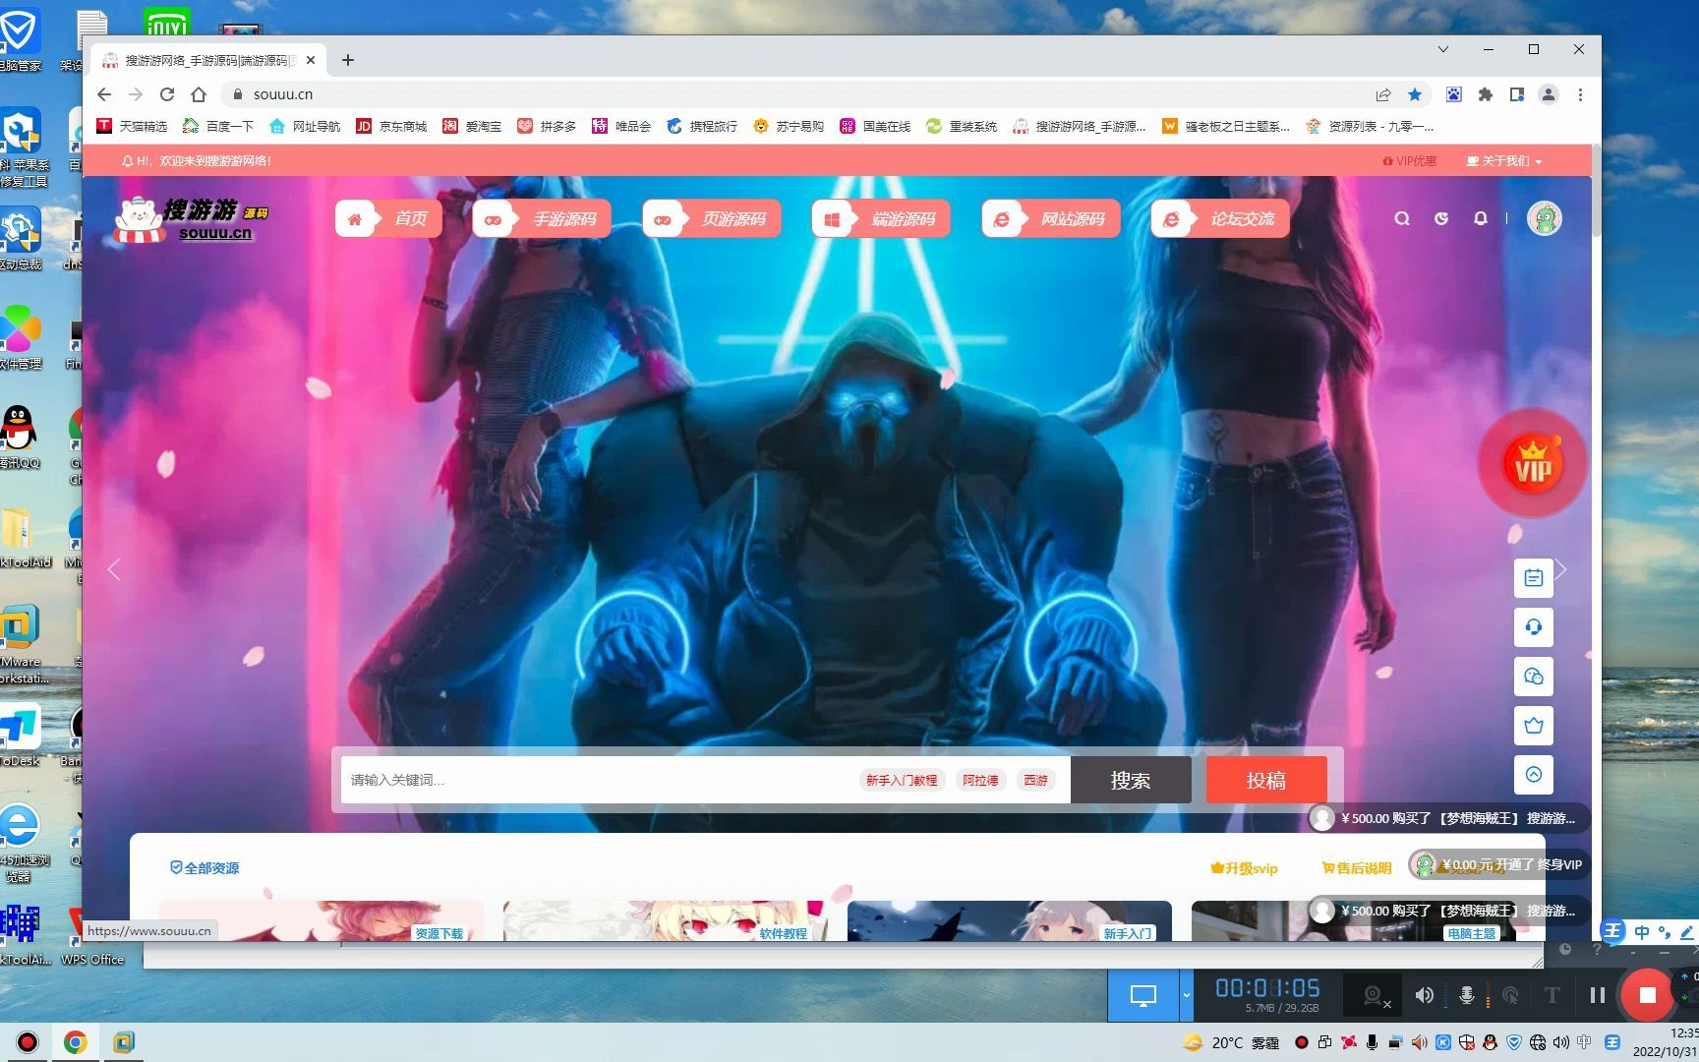Select the 论坛交流 nav item

click(x=1220, y=218)
